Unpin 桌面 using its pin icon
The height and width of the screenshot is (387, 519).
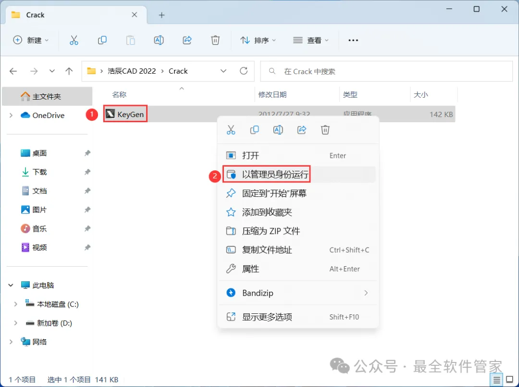(x=87, y=153)
